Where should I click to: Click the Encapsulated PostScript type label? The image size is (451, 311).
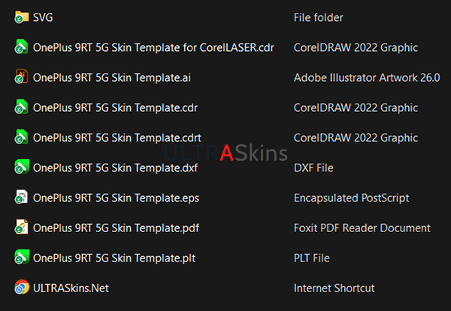point(352,198)
